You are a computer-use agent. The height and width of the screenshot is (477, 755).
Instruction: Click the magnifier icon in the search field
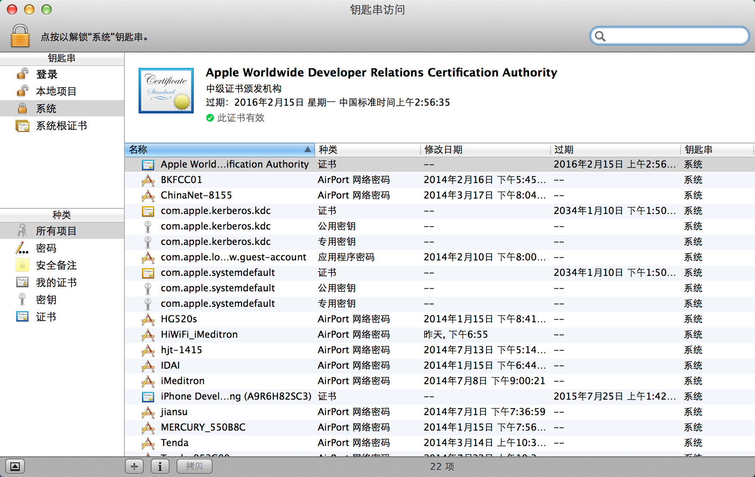(600, 37)
